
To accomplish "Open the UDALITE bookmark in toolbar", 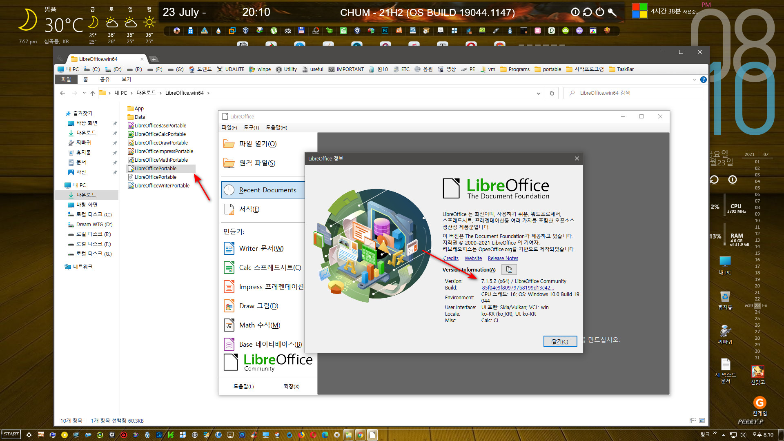I will coord(231,69).
